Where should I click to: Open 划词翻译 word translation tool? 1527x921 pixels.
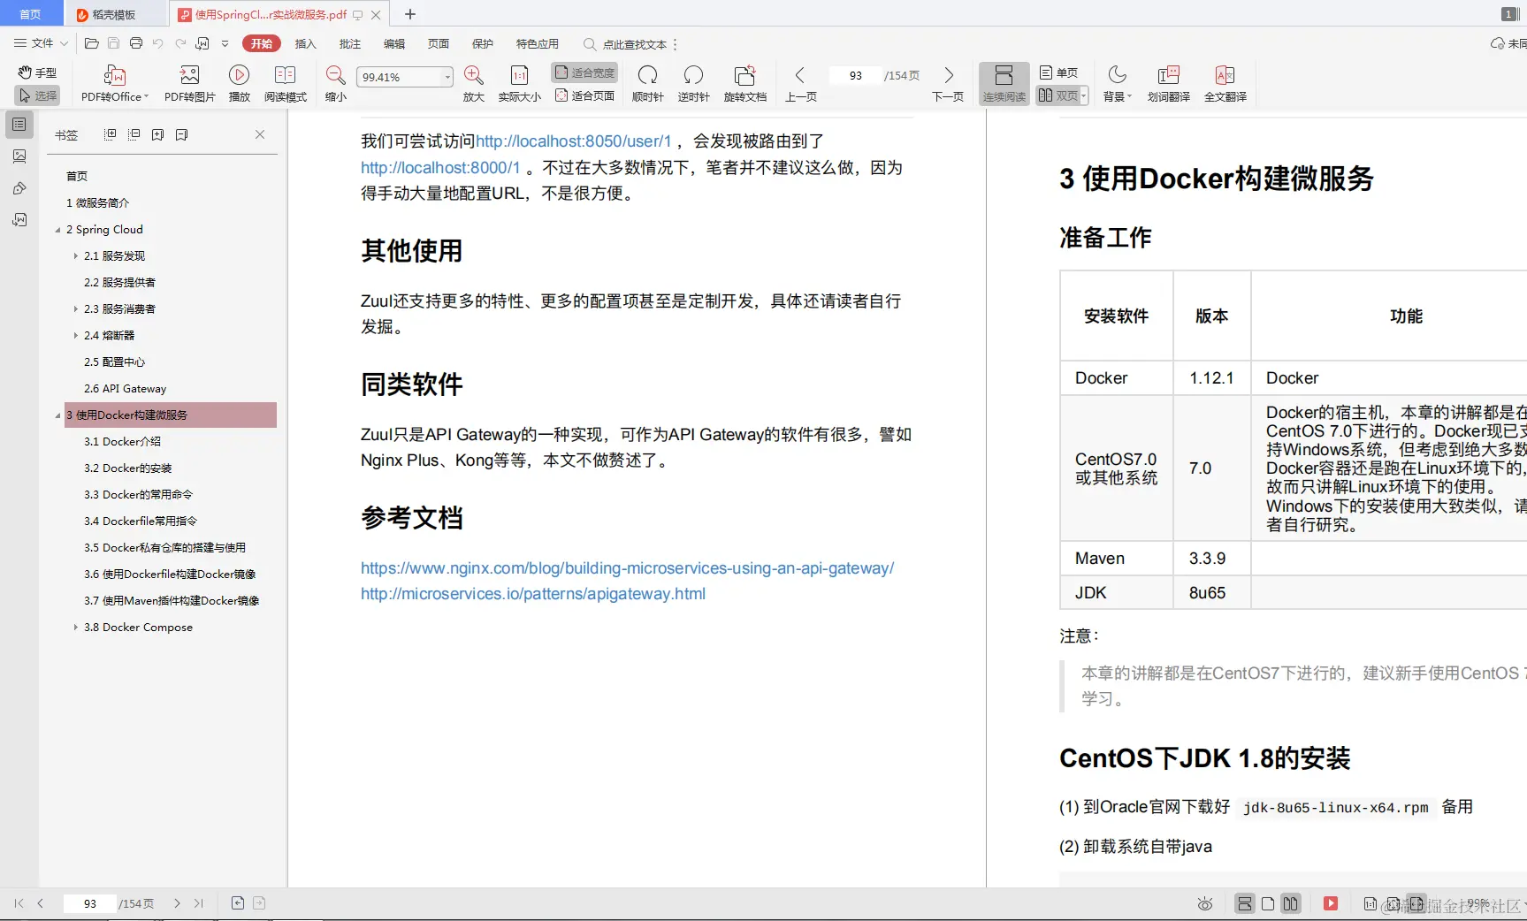click(1169, 82)
